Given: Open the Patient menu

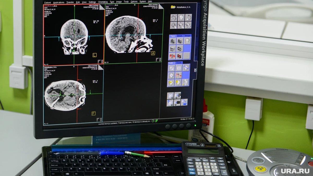Looking at the screenshot, I should coord(47,2).
